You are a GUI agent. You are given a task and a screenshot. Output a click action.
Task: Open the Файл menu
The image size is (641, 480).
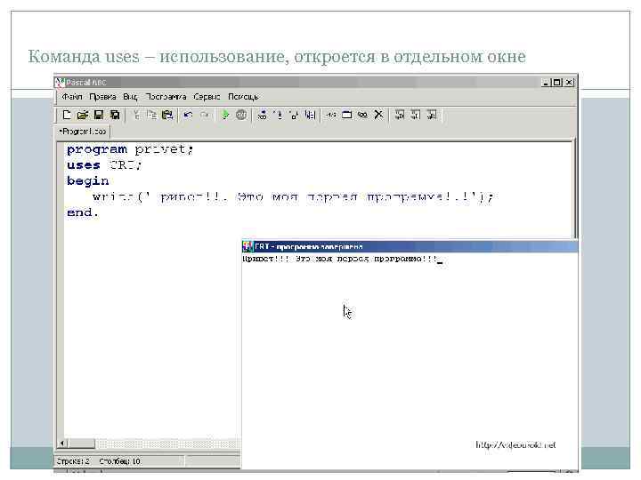pyautogui.click(x=72, y=97)
